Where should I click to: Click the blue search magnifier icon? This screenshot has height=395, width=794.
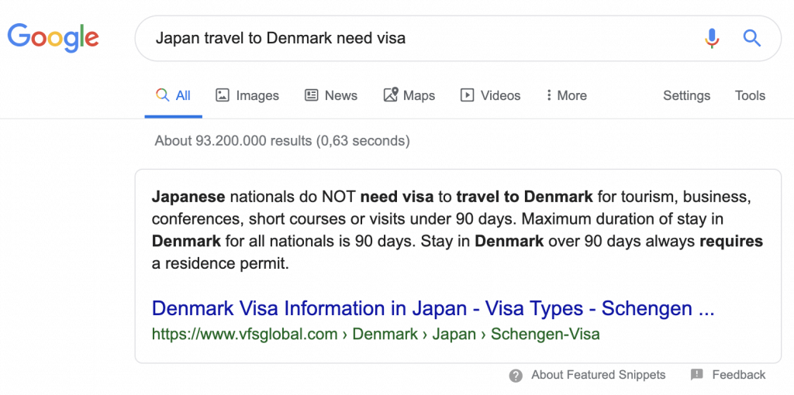[x=752, y=38]
